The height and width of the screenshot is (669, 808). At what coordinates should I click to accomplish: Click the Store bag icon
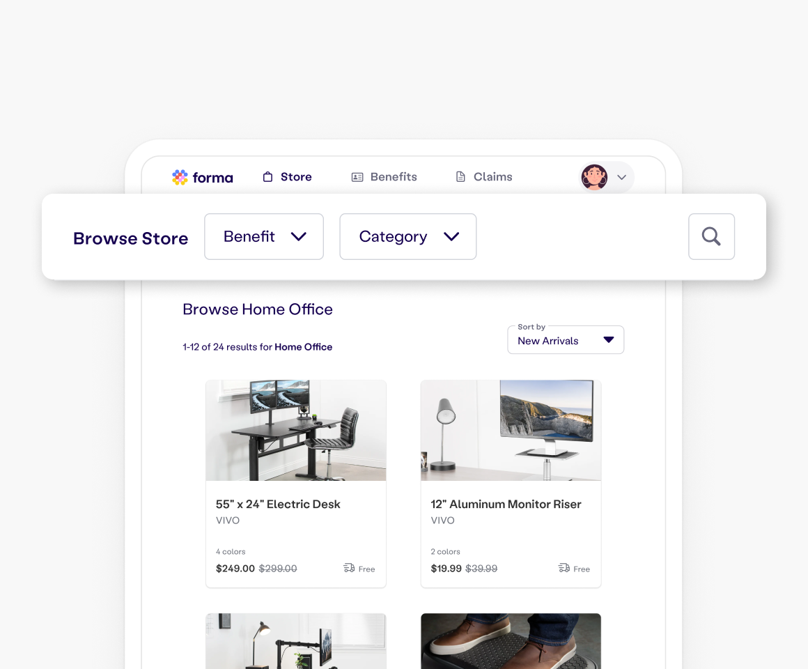[x=267, y=177]
